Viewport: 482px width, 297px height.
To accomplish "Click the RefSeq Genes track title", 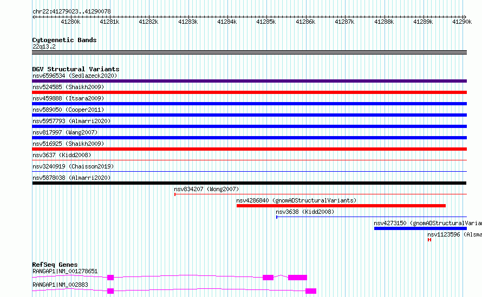I will click(x=55, y=265).
